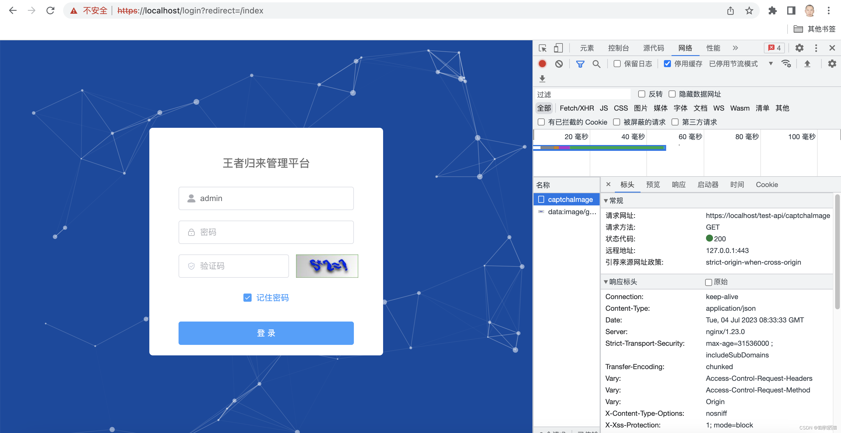This screenshot has height=433, width=841.
Task: Uncheck the 停用缓存 checkbox
Action: click(x=667, y=64)
